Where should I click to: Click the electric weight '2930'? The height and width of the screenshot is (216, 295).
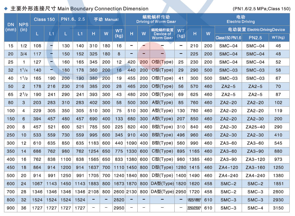(x=278, y=200)
